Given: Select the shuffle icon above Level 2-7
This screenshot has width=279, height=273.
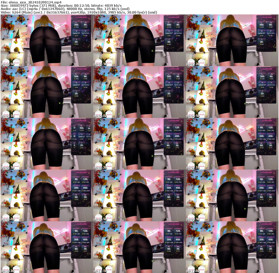Looking at the screenshot, I should tap(77, 31).
